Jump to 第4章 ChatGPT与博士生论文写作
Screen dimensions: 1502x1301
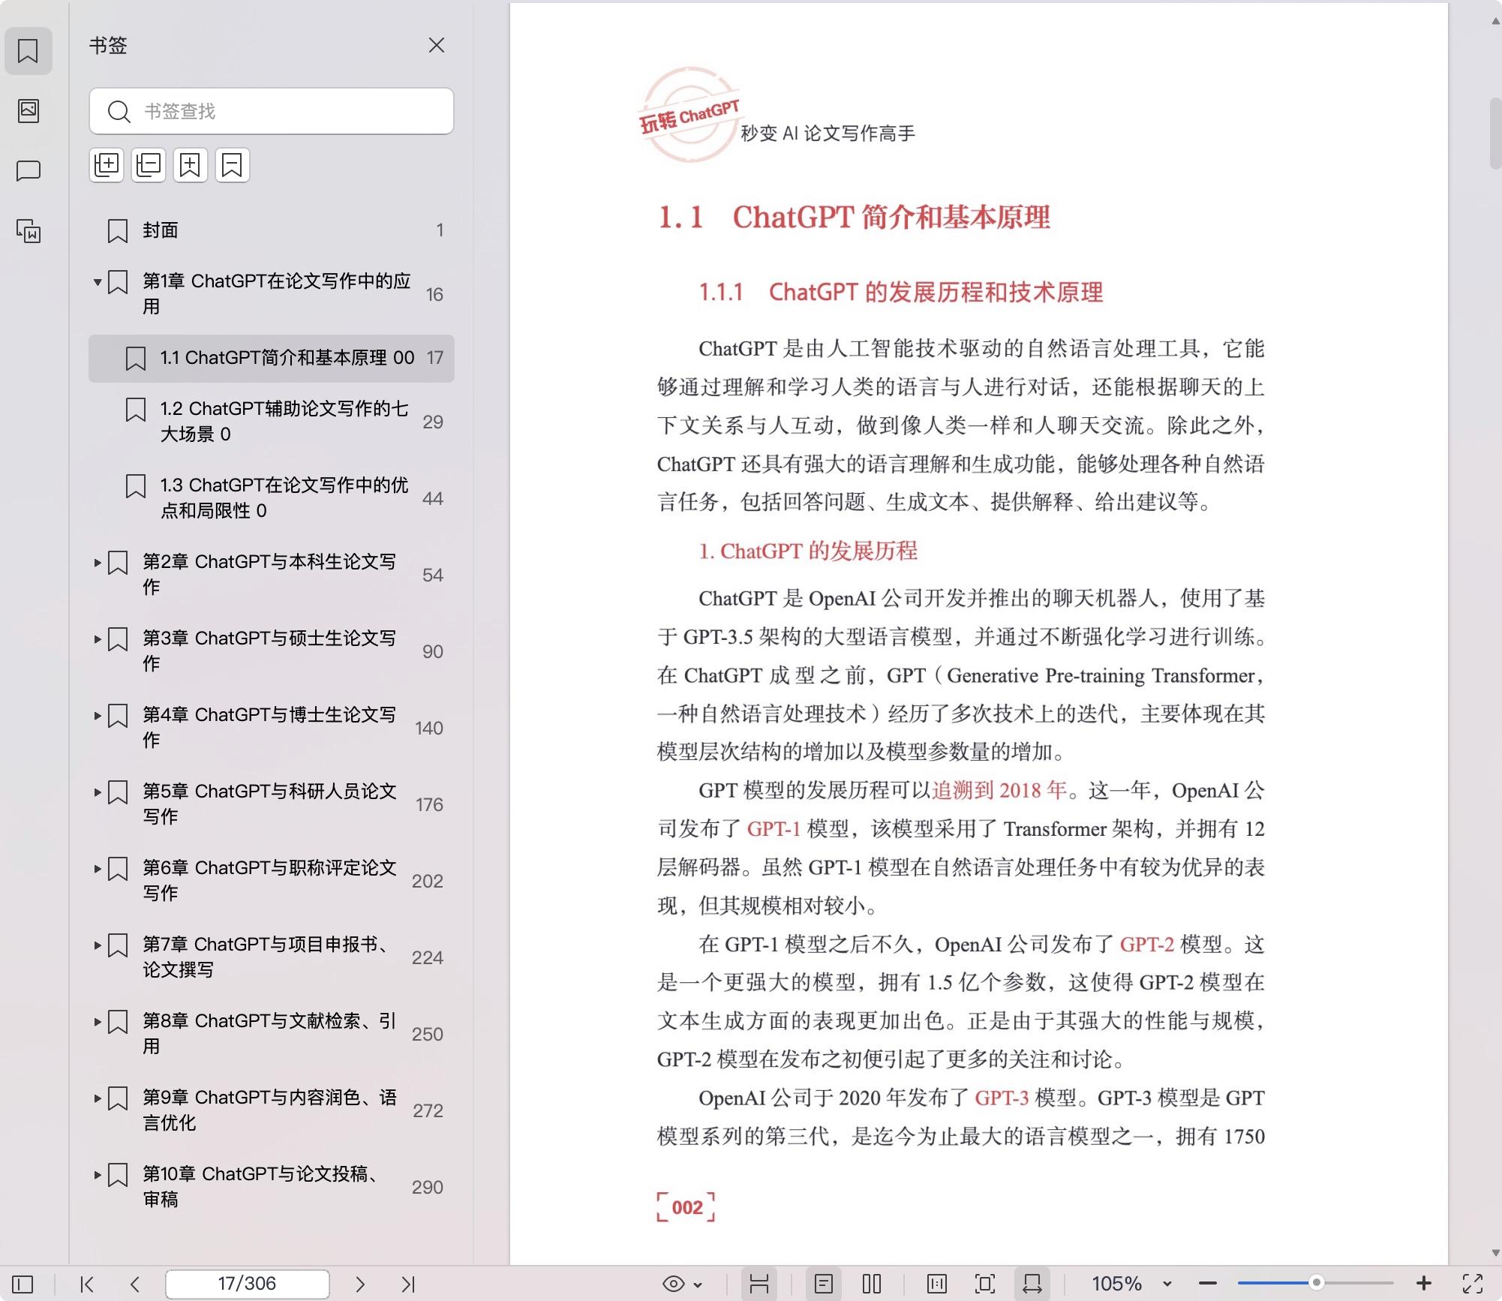coord(272,727)
